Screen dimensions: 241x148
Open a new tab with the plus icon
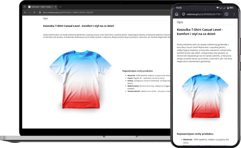point(60,7)
